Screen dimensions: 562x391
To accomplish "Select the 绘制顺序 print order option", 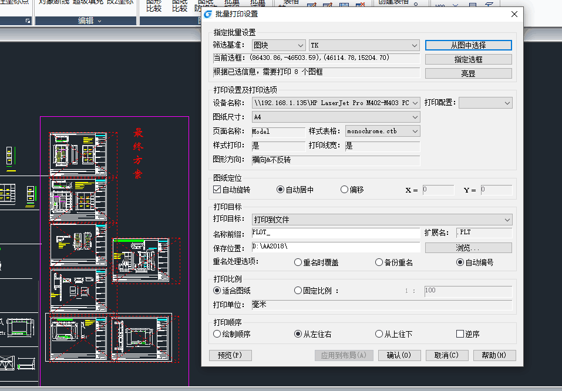I will pyautogui.click(x=217, y=334).
